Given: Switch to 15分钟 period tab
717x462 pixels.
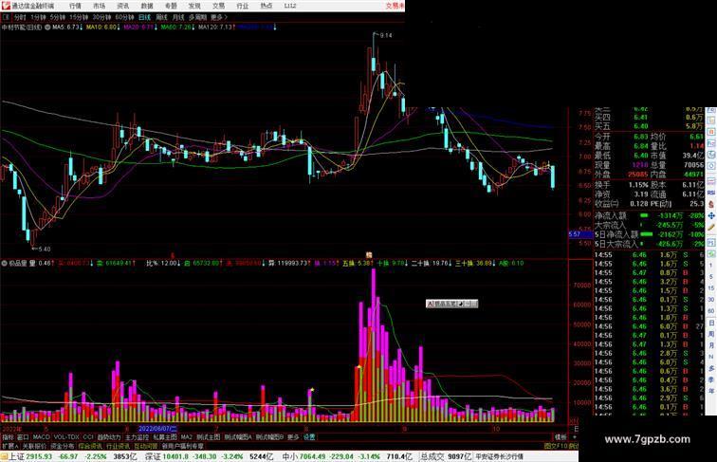Looking at the screenshot, I should click(x=79, y=17).
